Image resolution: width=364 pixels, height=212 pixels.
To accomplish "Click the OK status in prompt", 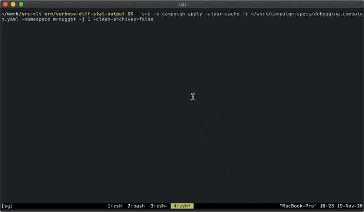I will click(131, 14).
